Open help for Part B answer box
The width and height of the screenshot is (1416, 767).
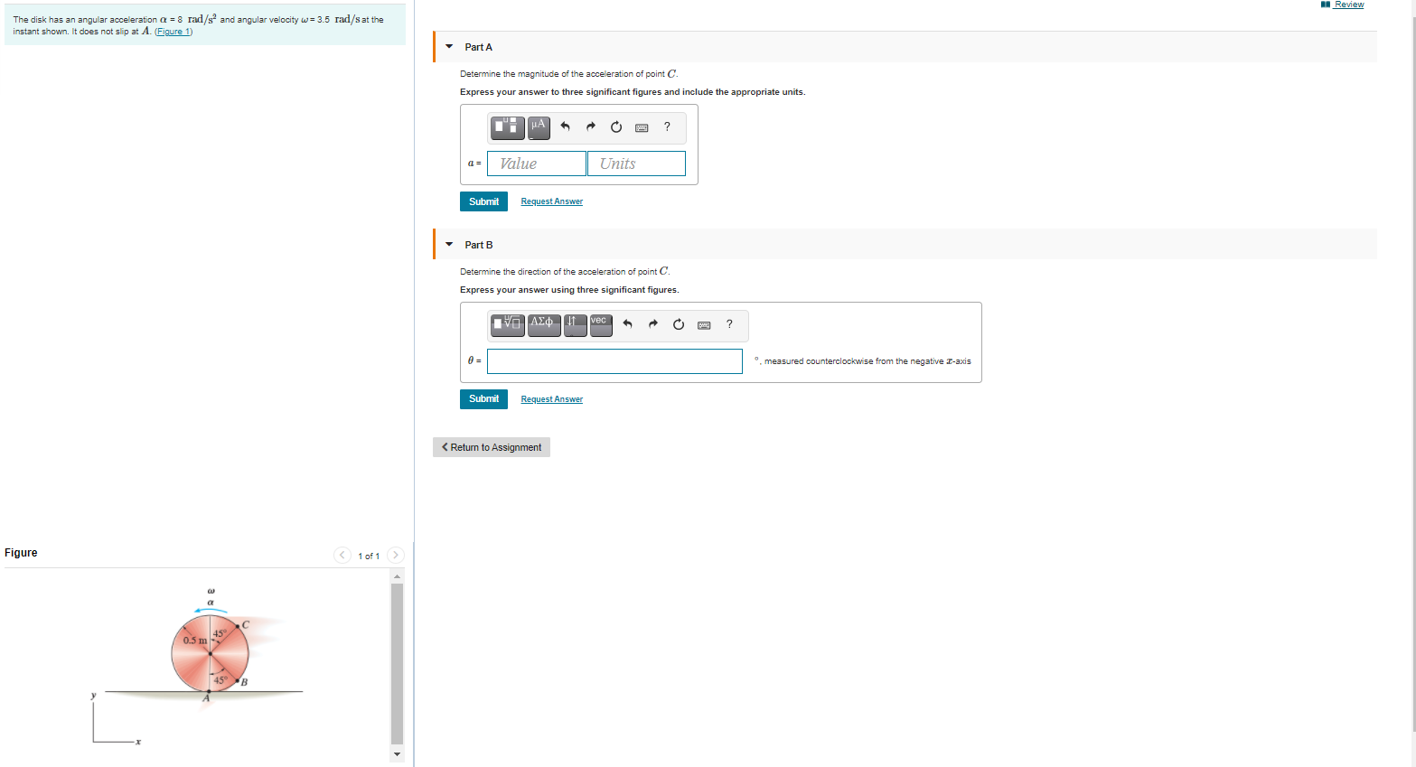(729, 324)
